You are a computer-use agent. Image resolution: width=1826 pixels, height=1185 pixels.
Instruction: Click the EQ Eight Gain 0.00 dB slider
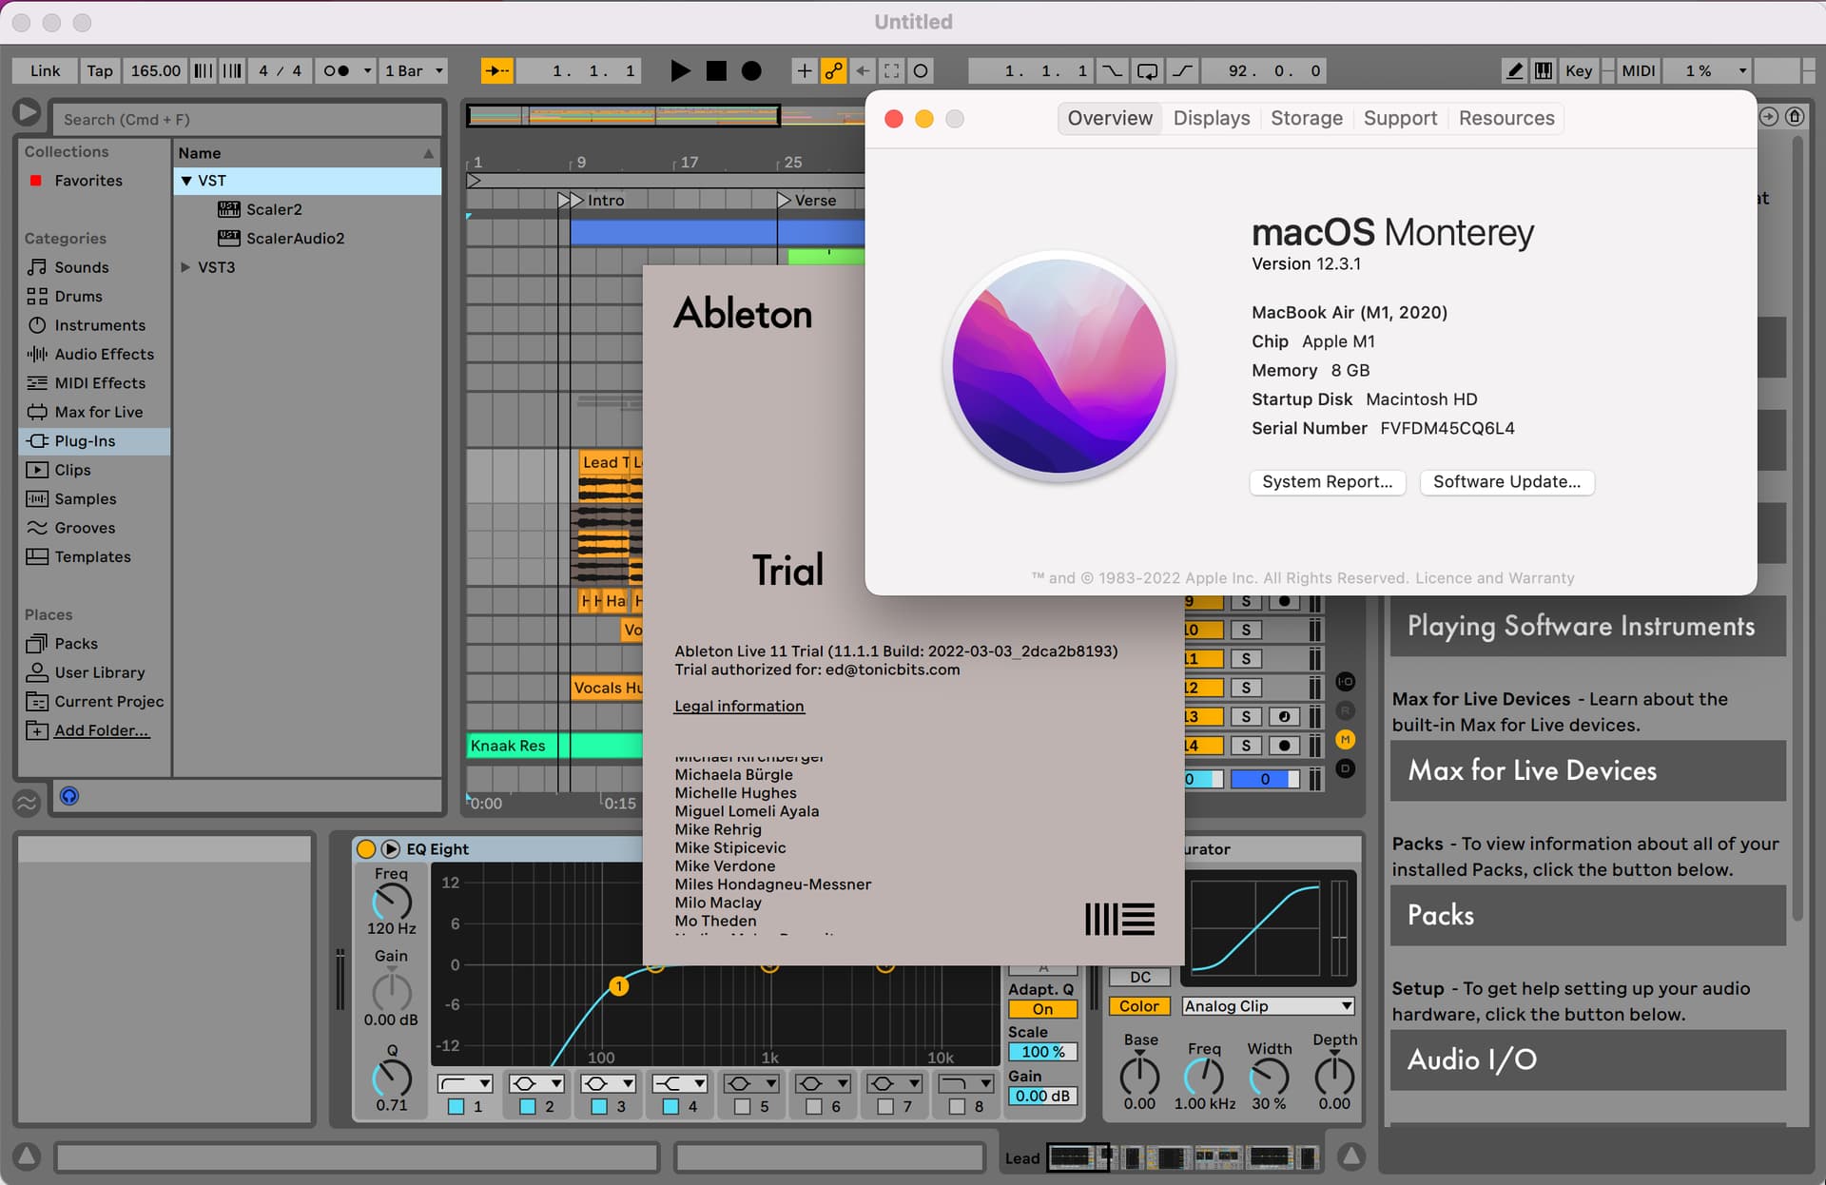click(1042, 1096)
